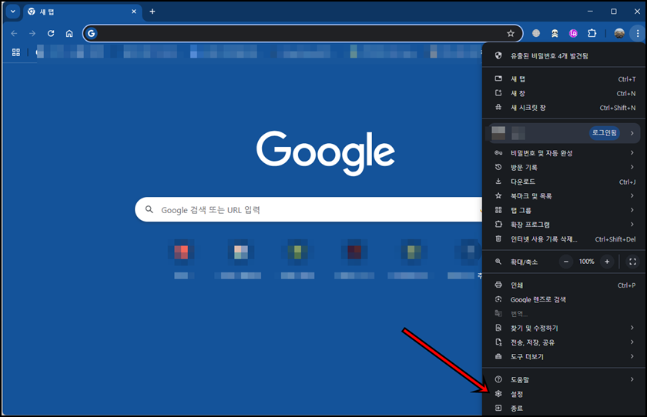The image size is (647, 417).
Task: Select Google 렌즈로 검색 item
Action: 564,299
